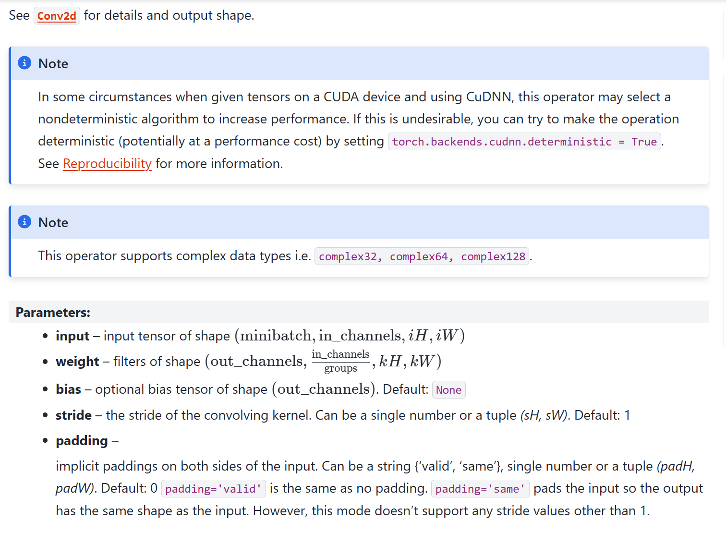Viewport: 726px width, 533px height.
Task: Click the complex32, complex64, complex128 code snippet
Action: tap(422, 256)
